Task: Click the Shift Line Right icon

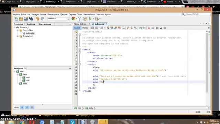Action: click(144, 28)
